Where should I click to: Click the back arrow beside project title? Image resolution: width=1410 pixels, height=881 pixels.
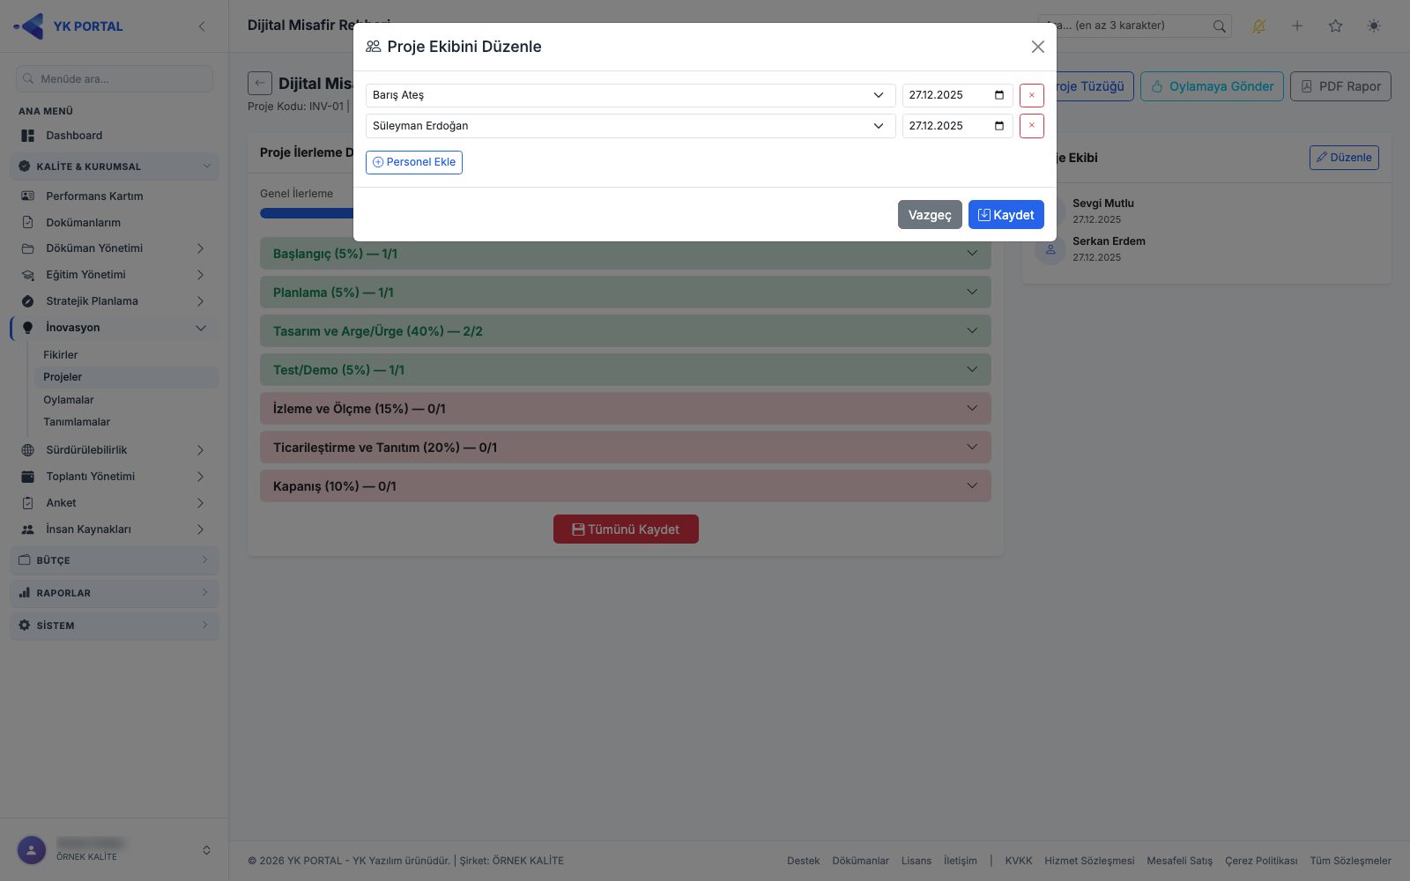(x=260, y=84)
